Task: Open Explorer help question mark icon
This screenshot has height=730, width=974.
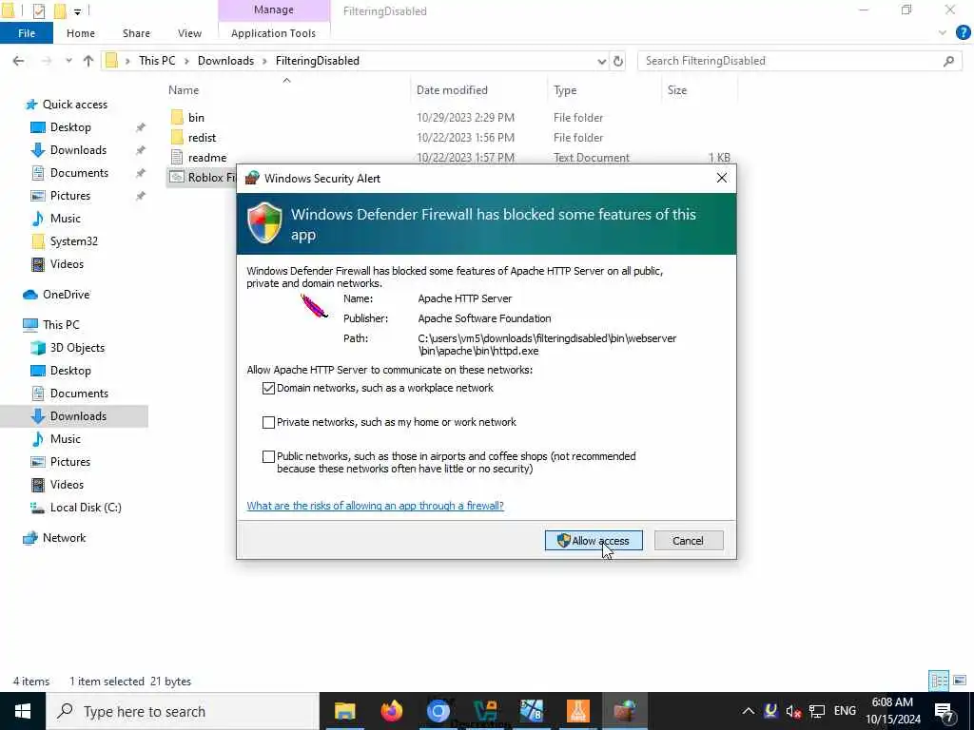Action: point(963,33)
